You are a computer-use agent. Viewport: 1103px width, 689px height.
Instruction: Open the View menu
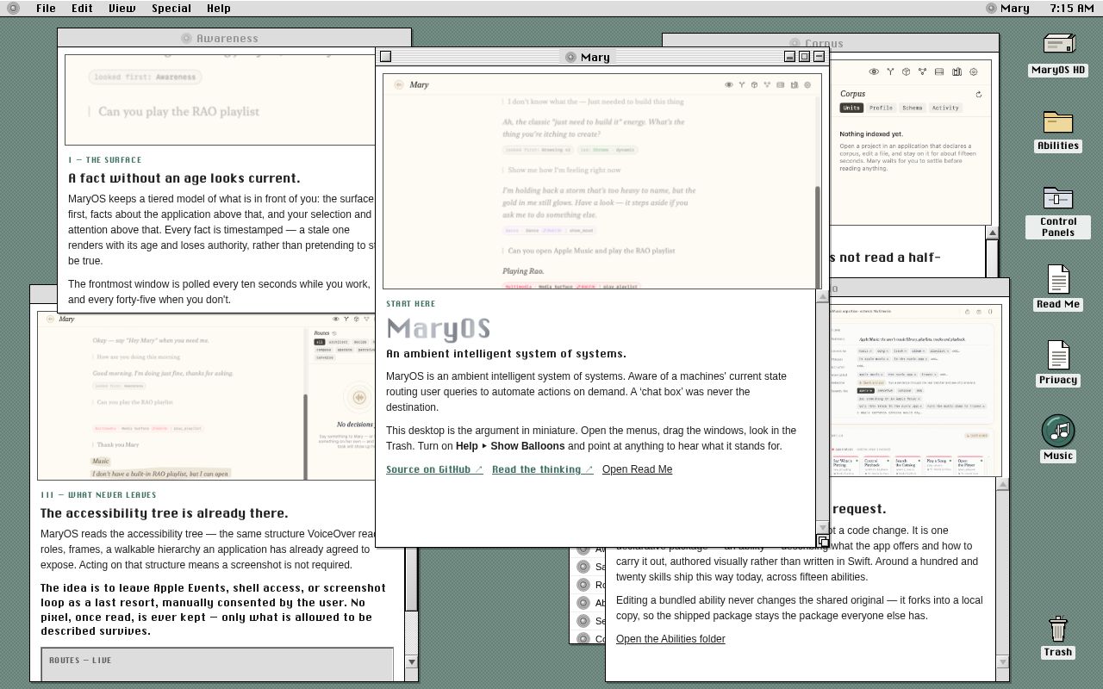pos(122,8)
